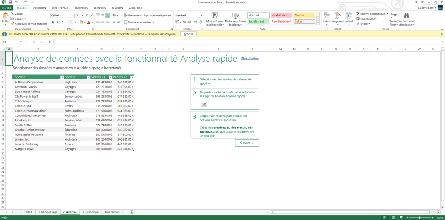
Task: Align text right in the Alignement group
Action: (x=107, y=22)
